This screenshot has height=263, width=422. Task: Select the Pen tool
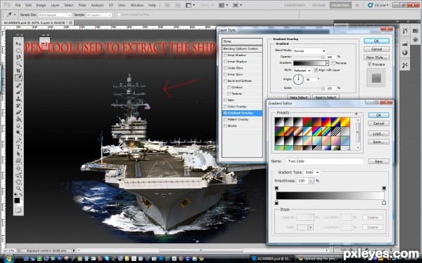coord(18,140)
